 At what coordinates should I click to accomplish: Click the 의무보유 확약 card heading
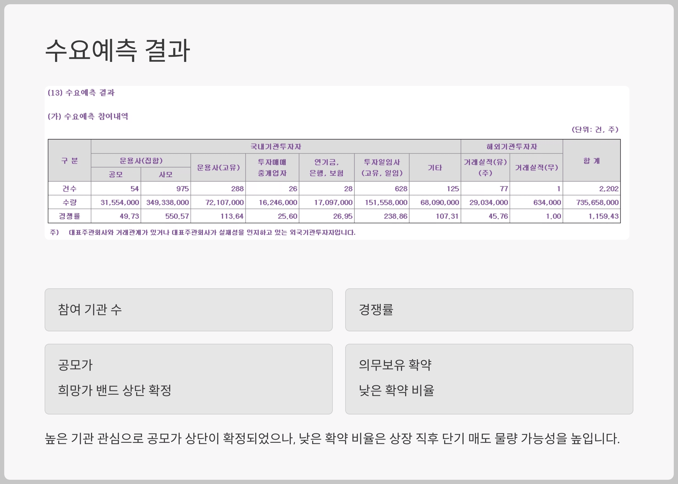coord(395,365)
